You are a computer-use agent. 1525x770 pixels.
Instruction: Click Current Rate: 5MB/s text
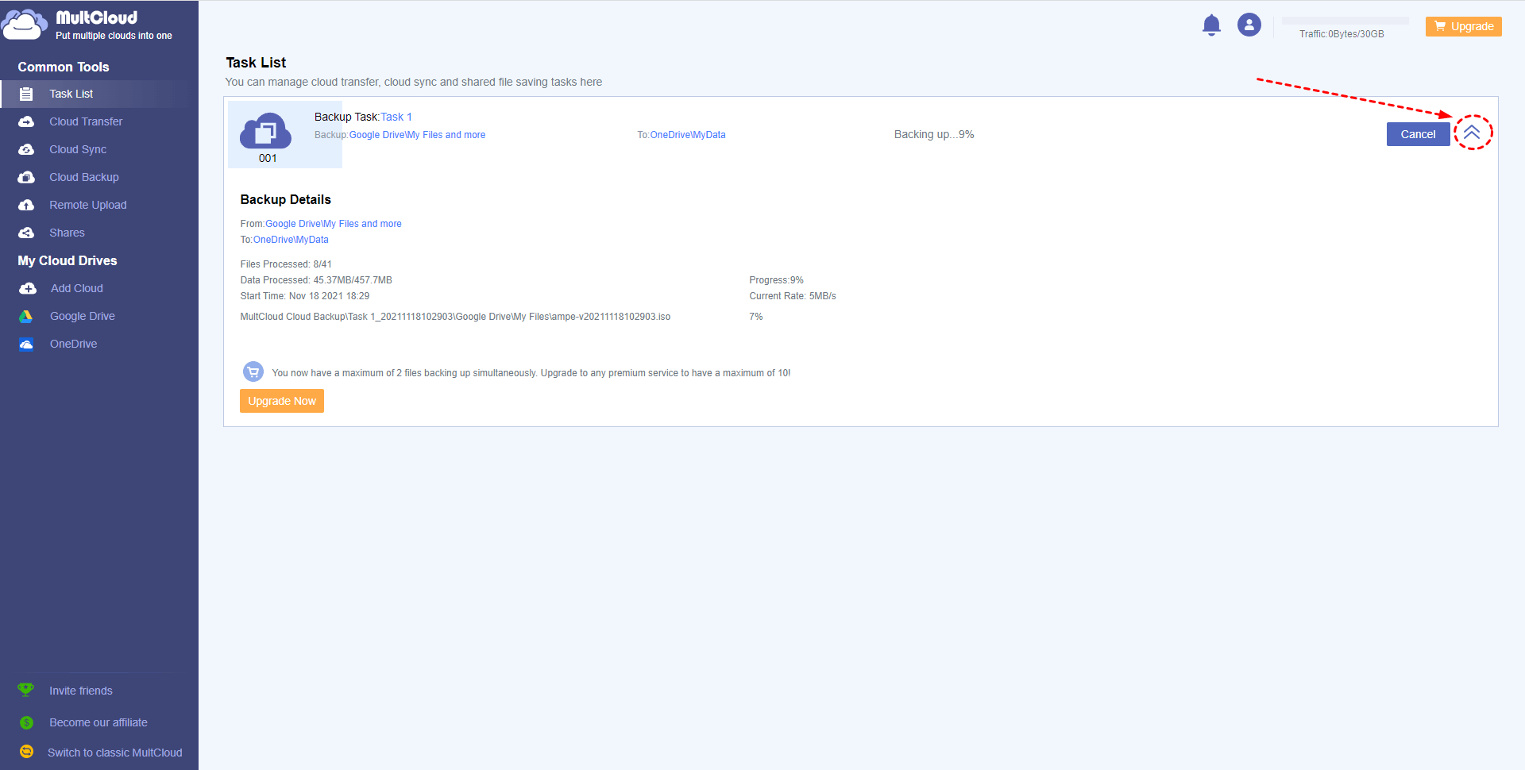(x=793, y=296)
